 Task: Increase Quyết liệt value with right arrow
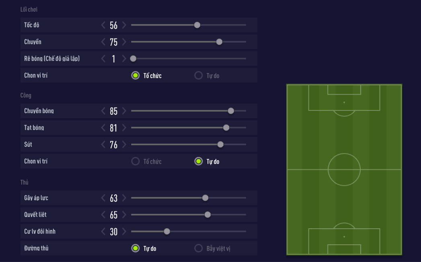[124, 215]
